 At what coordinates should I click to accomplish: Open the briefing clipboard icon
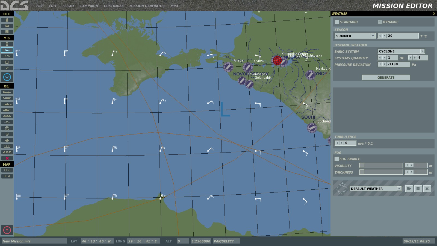(x=7, y=44)
